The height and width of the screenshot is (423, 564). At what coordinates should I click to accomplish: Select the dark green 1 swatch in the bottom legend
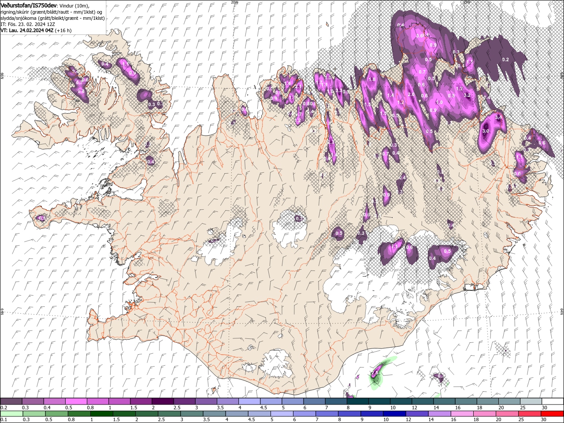point(101,414)
